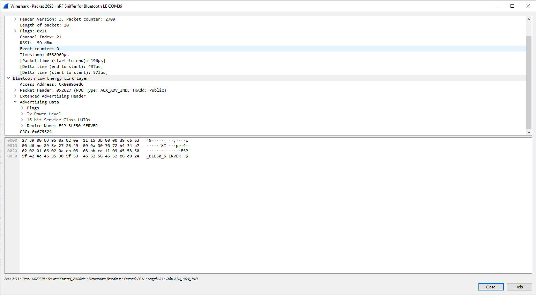This screenshot has width=536, height=295.
Task: Select the Access Address field
Action: [x=51, y=84]
